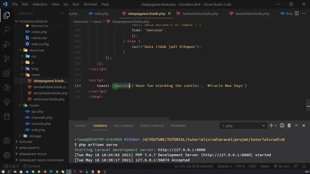Open robots.txt in the explorer
310x174 pixels.
tap(39, 38)
